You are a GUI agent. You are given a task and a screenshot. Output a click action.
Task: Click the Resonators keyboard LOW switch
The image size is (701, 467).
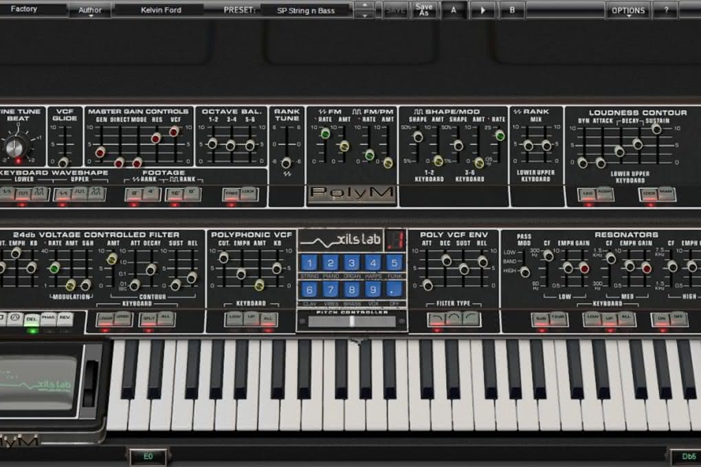tap(593, 319)
